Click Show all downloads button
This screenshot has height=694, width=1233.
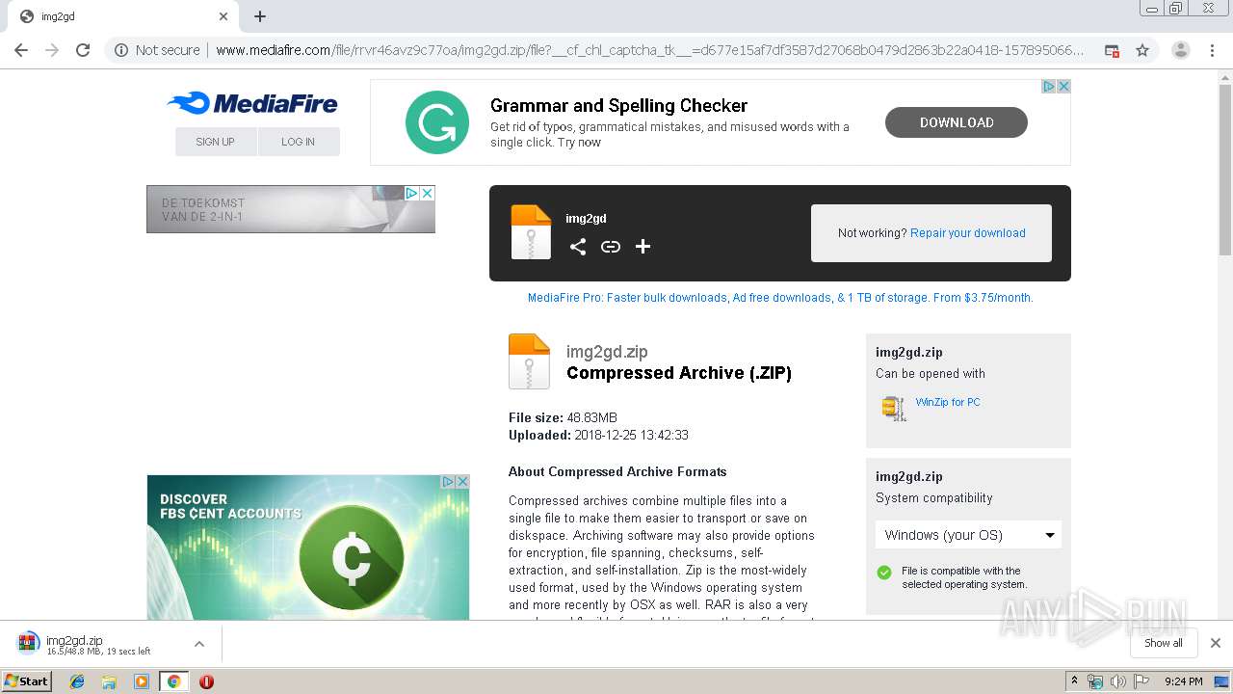click(1164, 643)
